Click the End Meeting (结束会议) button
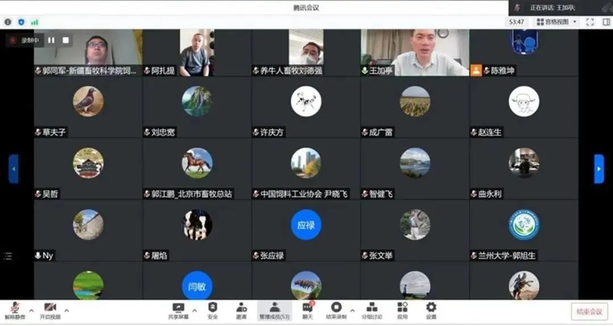Viewport: 613px width, 326px height. click(x=589, y=311)
